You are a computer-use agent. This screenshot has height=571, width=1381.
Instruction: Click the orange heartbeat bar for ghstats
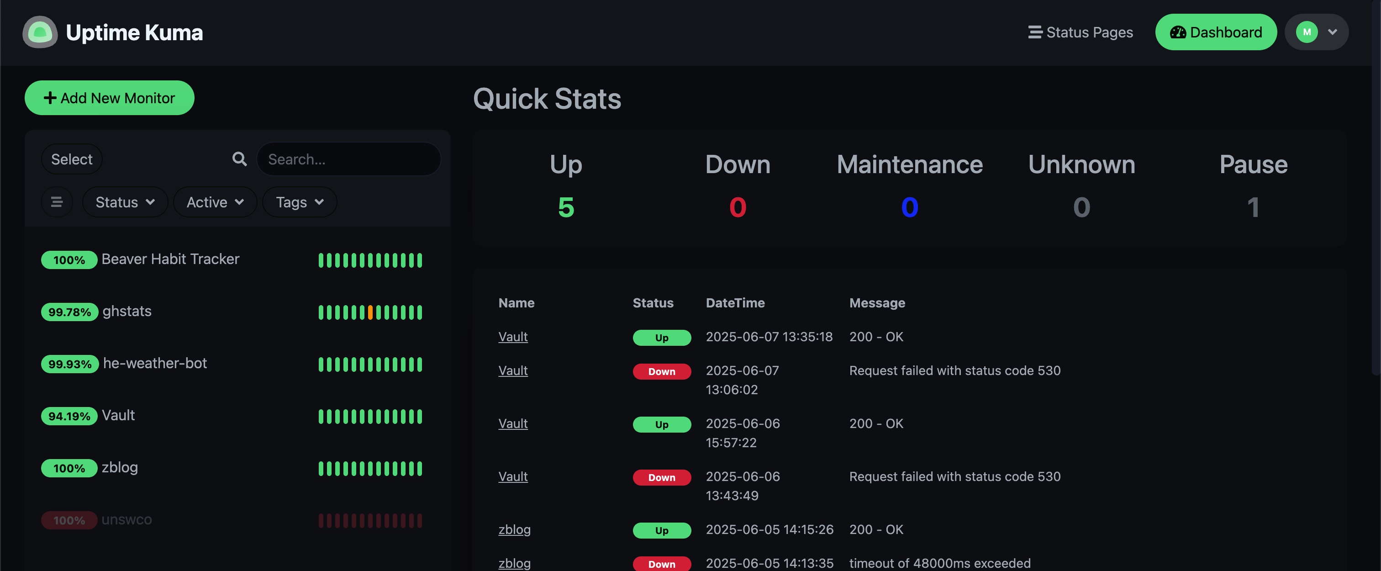coord(370,312)
